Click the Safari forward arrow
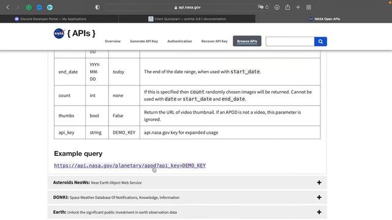This screenshot has height=220, width=392. tap(18, 7)
